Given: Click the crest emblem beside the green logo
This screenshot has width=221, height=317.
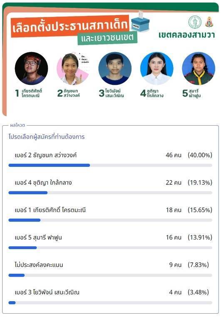Looking at the screenshot, I should (x=209, y=22).
